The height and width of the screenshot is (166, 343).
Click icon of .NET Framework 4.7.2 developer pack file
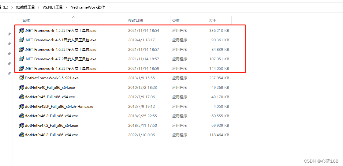[21, 59]
